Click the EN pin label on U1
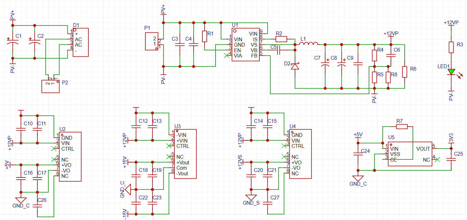The image size is (467, 220). click(x=237, y=50)
